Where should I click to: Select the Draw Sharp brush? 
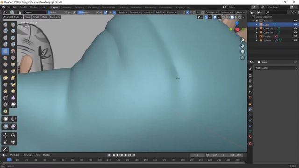click(13, 24)
